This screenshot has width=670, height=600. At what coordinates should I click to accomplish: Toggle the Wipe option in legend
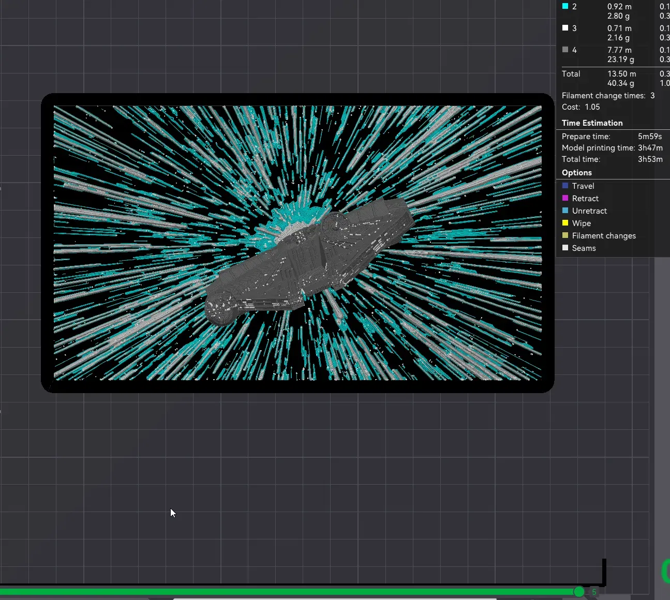point(581,223)
